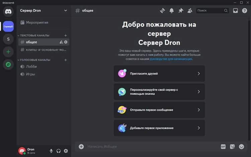
Task: Maximize the Discord window
Action: click(x=241, y=2)
